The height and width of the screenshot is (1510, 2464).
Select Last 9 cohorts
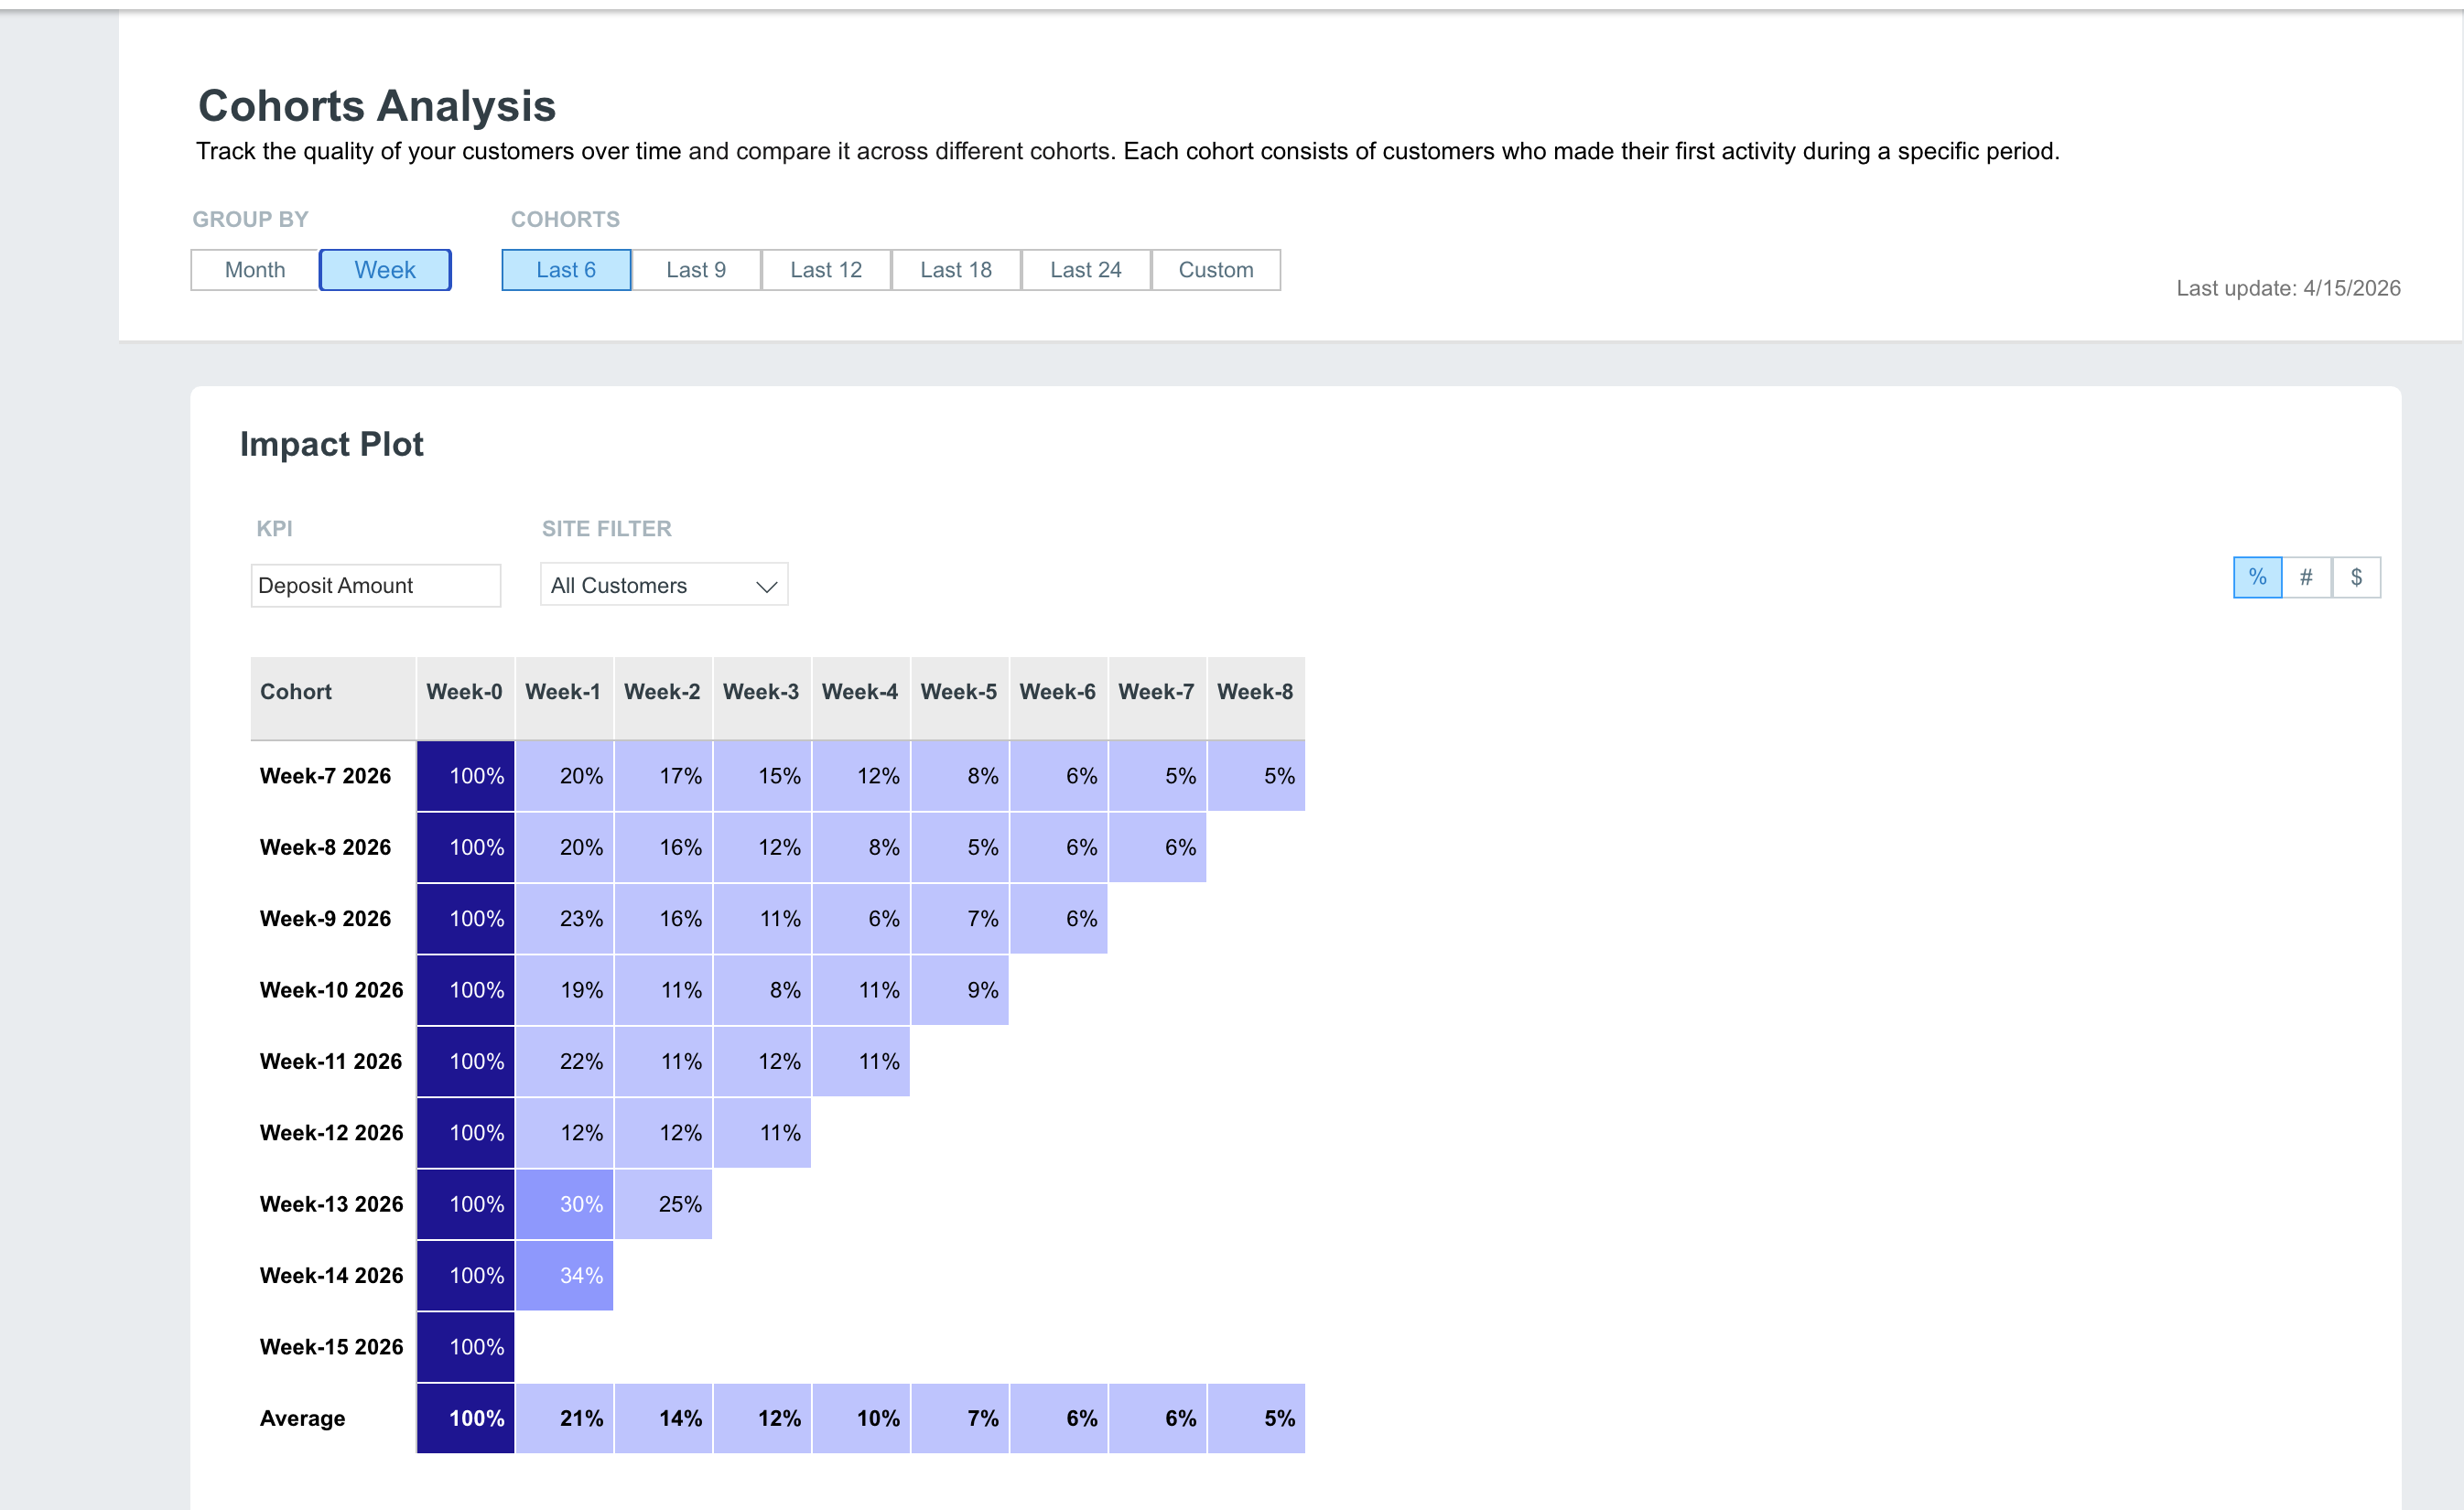pyautogui.click(x=696, y=270)
